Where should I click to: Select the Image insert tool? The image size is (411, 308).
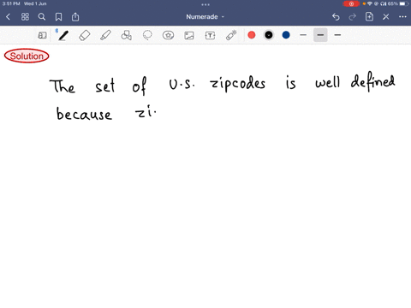[189, 35]
